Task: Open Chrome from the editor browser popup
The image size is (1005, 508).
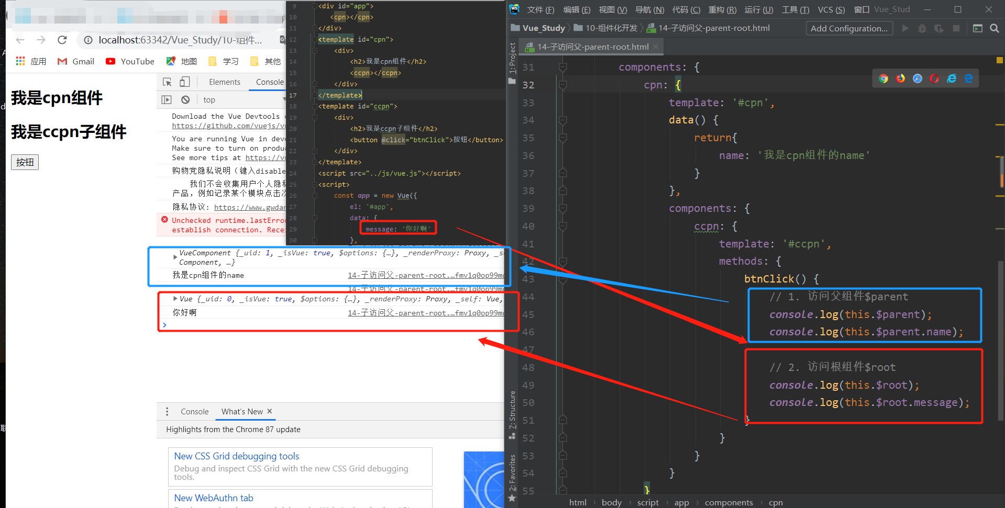Action: (883, 78)
